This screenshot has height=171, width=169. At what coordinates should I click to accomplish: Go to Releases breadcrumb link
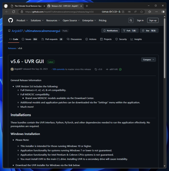click(x=12, y=48)
